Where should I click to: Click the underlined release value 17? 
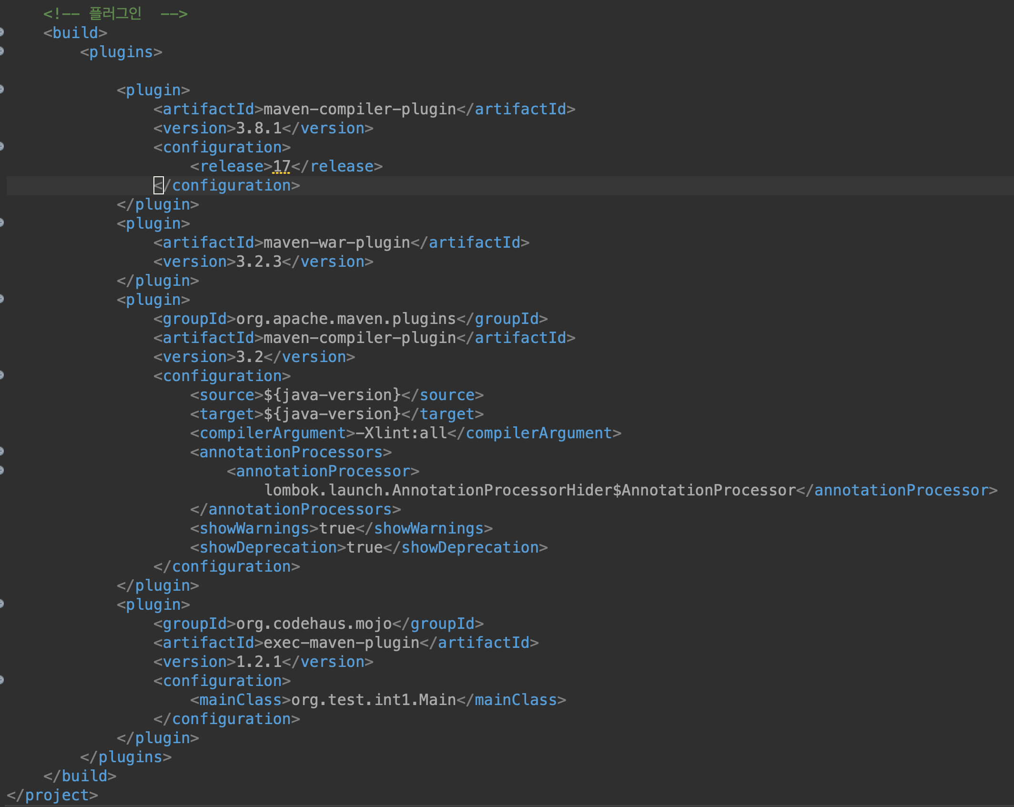click(282, 166)
